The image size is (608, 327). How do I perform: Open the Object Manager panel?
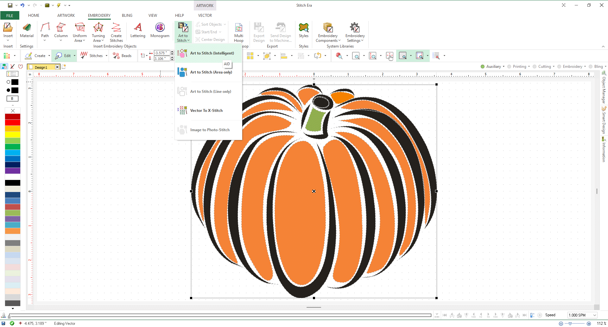(604, 89)
